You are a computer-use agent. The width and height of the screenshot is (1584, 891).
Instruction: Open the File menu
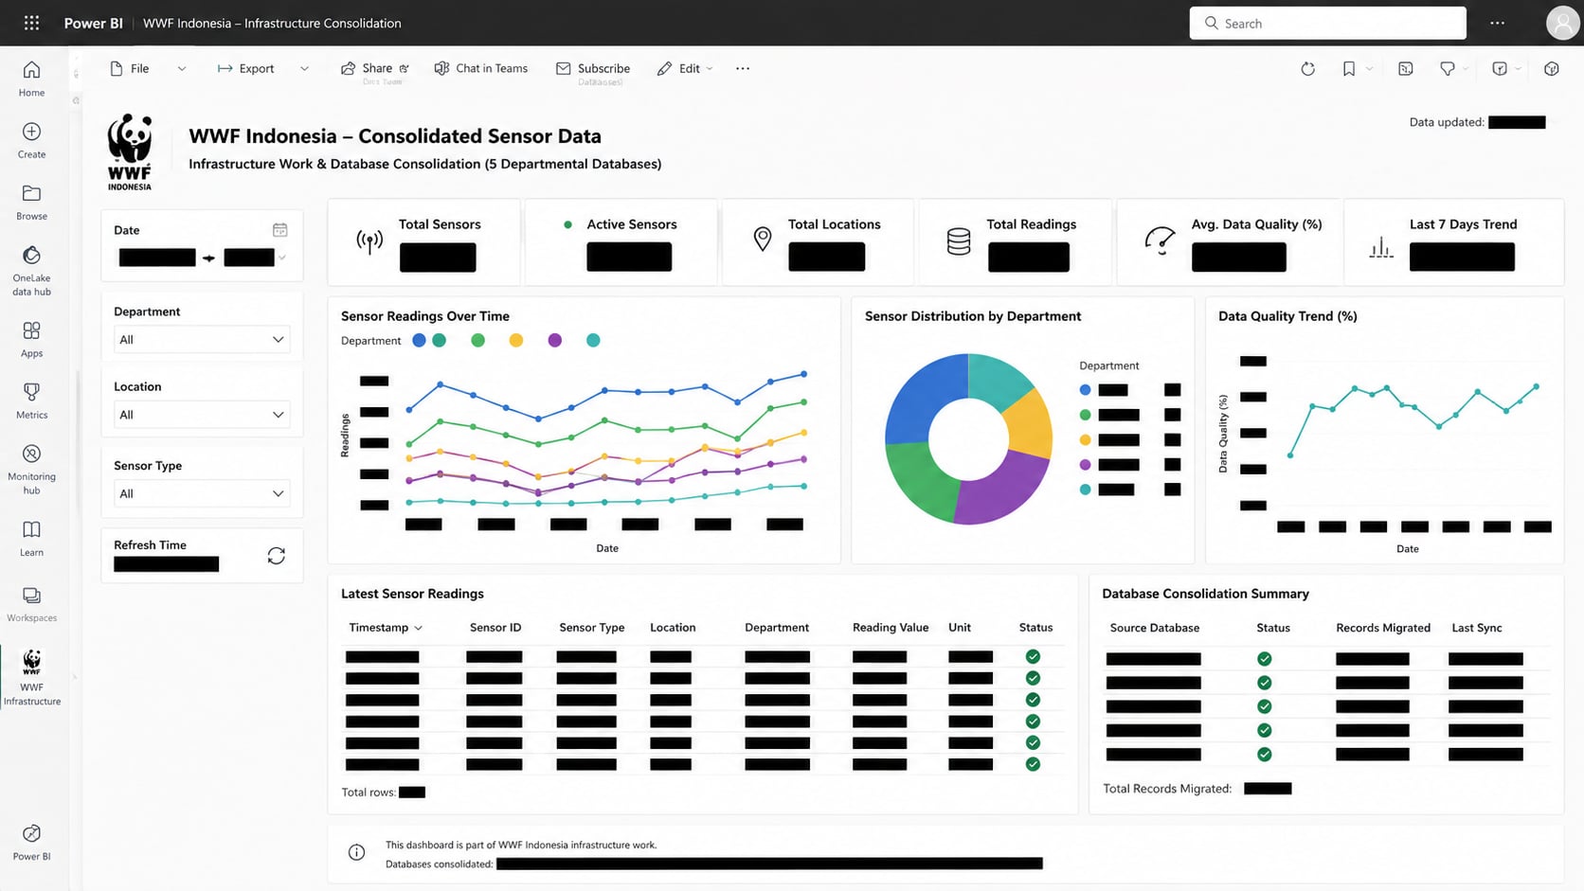130,68
